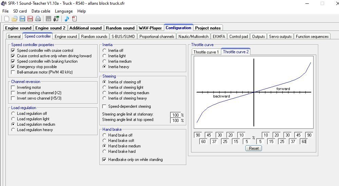Choose Hand brake hard option
339x186 pixels.
point(105,151)
